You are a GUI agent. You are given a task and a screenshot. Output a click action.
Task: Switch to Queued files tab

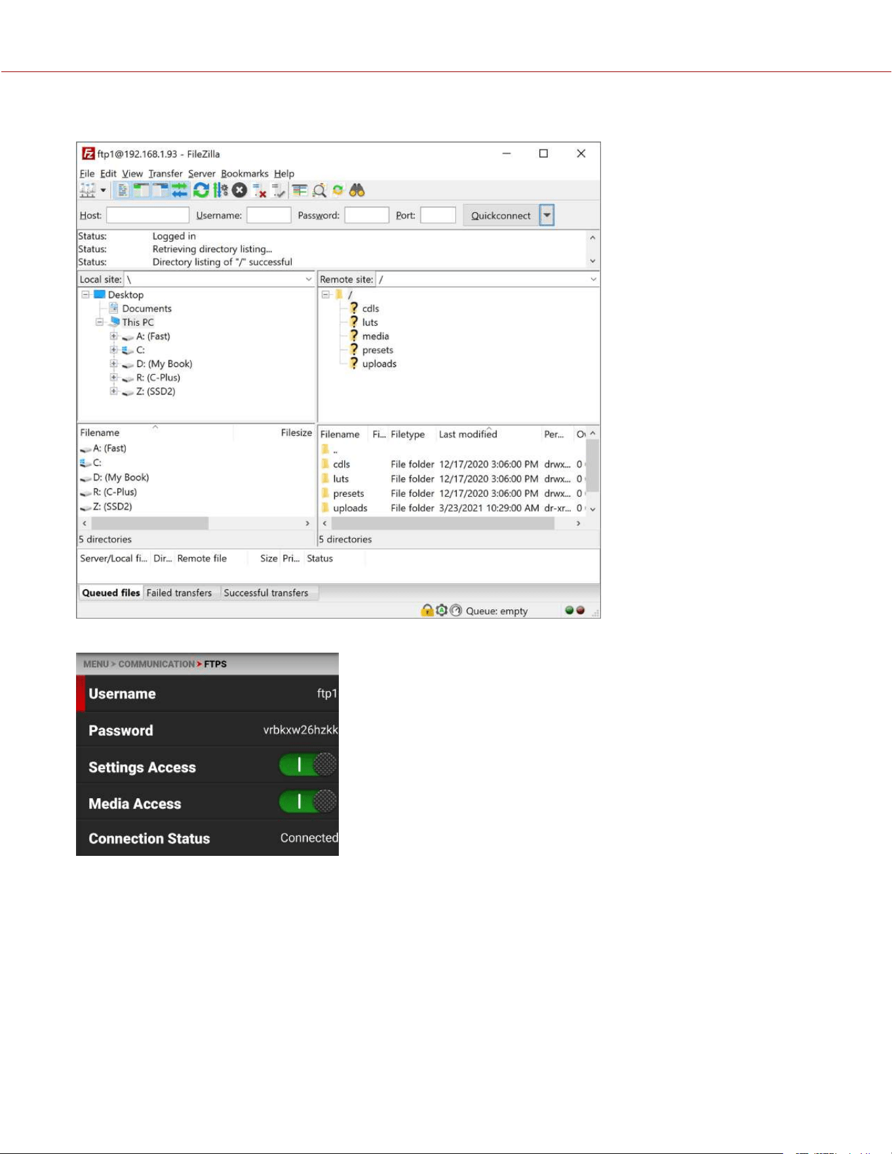tap(111, 592)
